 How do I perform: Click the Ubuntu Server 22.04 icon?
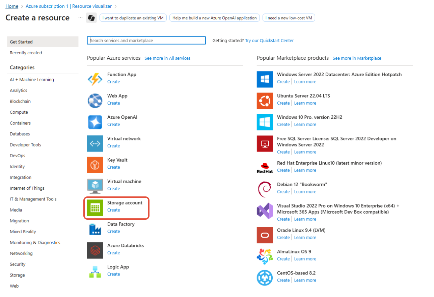pos(265,101)
